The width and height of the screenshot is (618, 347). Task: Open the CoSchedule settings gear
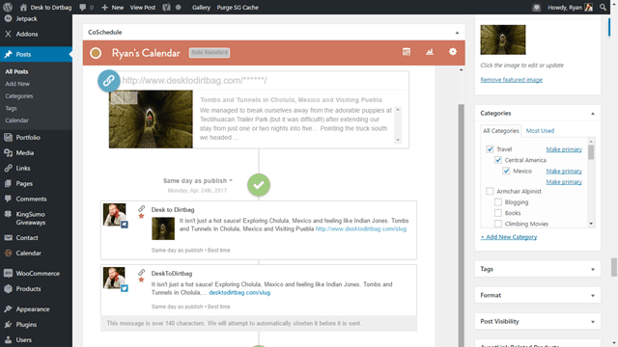pyautogui.click(x=453, y=51)
